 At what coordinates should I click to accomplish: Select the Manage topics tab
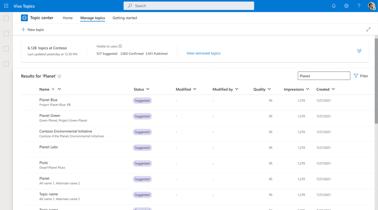93,18
